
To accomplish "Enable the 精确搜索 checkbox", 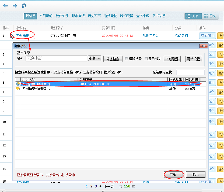I will click(x=126, y=59).
